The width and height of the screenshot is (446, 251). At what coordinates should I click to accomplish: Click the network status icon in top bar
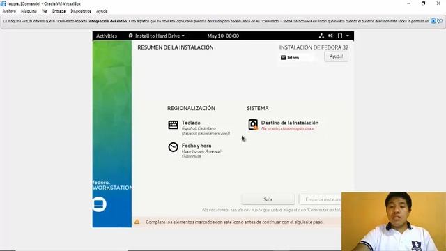[321, 36]
